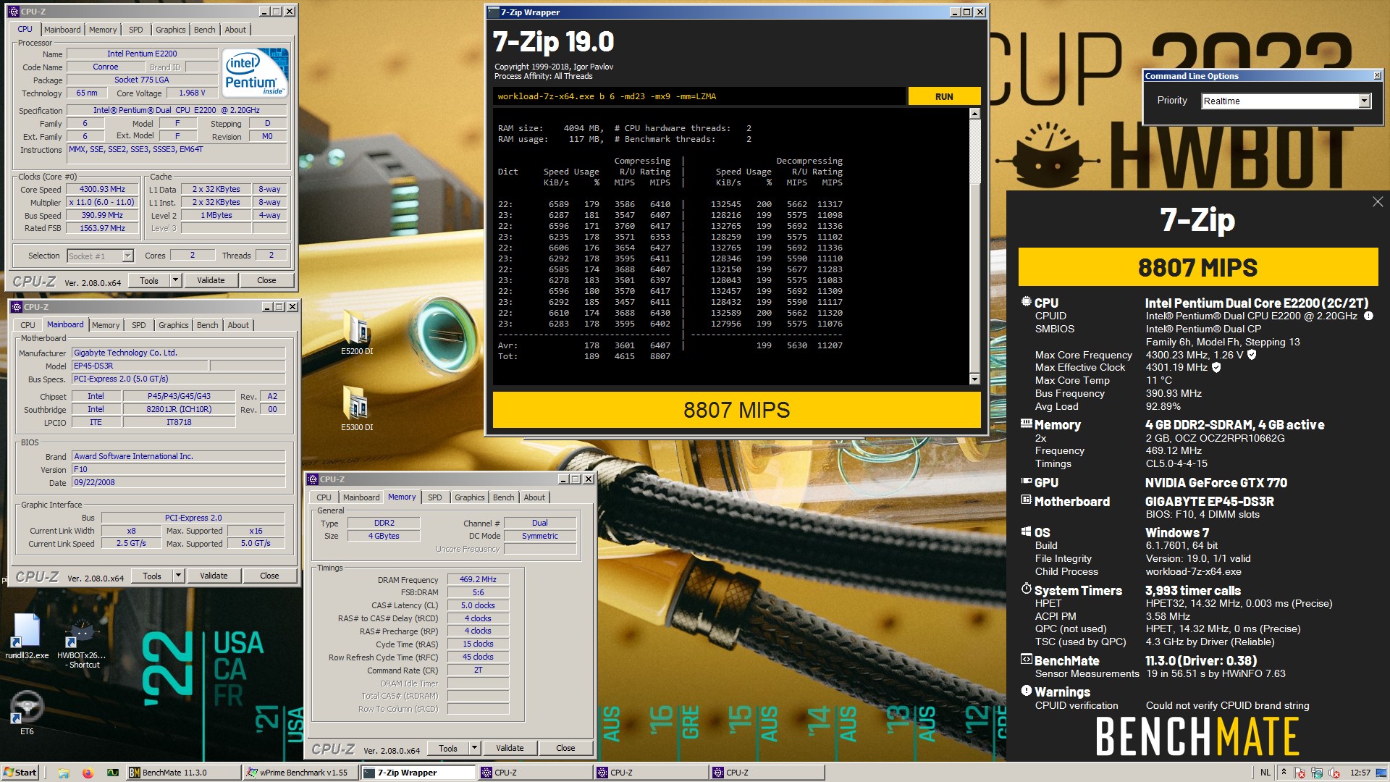Open About tab in CPU-Z Memory window
The image size is (1390, 782).
point(534,497)
